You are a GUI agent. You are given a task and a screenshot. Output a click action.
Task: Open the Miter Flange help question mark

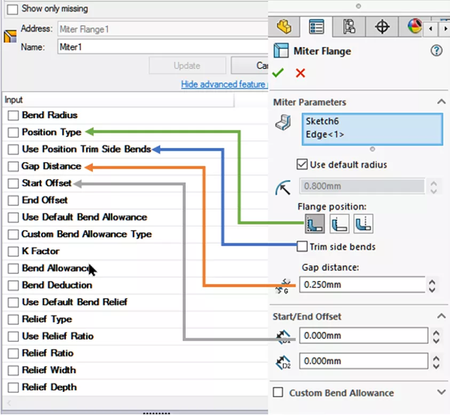coord(436,51)
